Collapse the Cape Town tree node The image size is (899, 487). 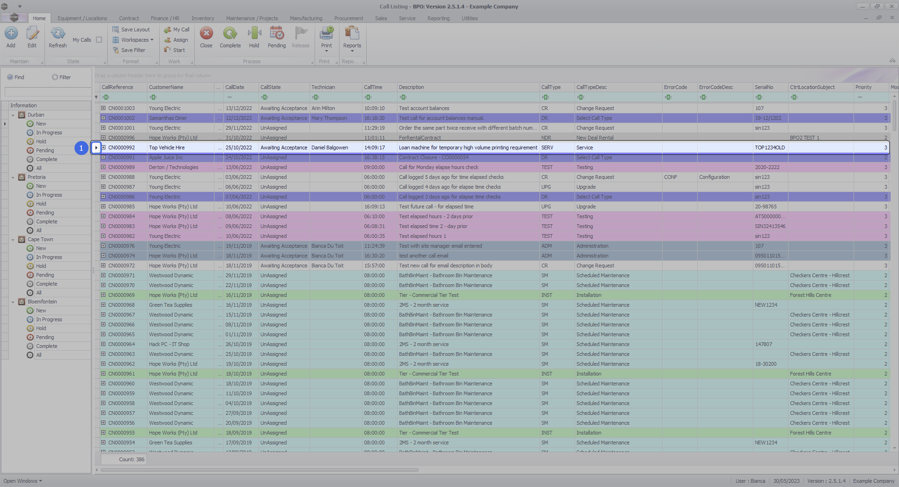(x=13, y=240)
